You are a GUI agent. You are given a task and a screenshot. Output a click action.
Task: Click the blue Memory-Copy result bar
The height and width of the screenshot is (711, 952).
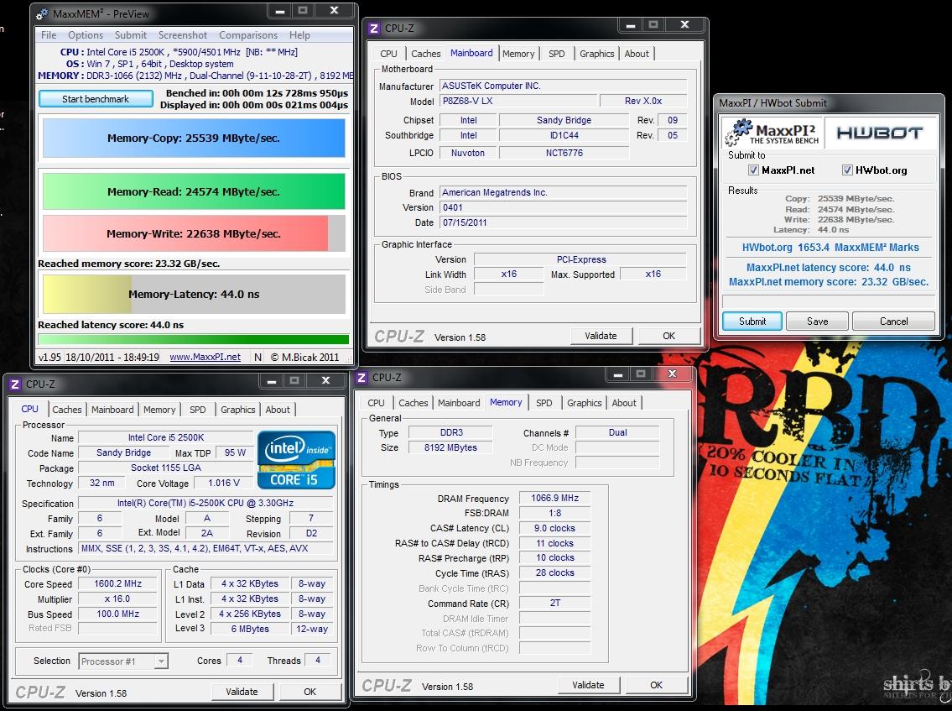click(194, 138)
